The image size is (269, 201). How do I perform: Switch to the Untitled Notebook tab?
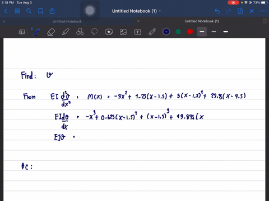[x=67, y=21]
